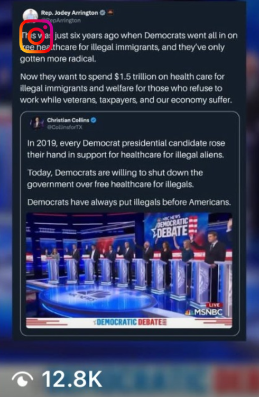Open the Democratic debate stage photo
Viewport: 259px width, 397px height.
coord(129,271)
